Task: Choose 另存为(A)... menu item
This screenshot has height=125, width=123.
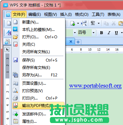Action: click(38, 75)
